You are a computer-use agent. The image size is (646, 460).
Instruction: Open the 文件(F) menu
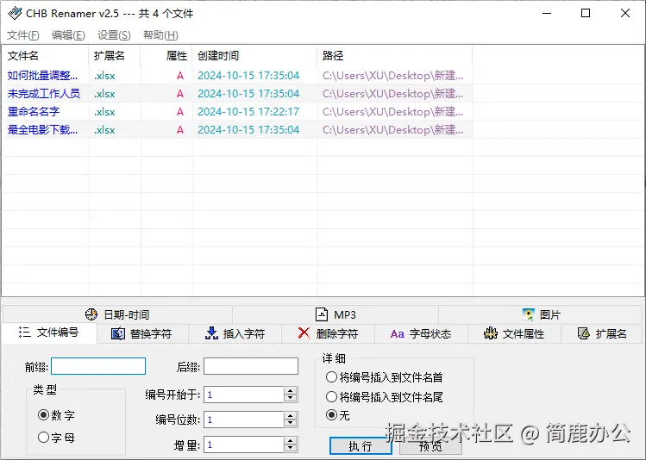click(23, 35)
